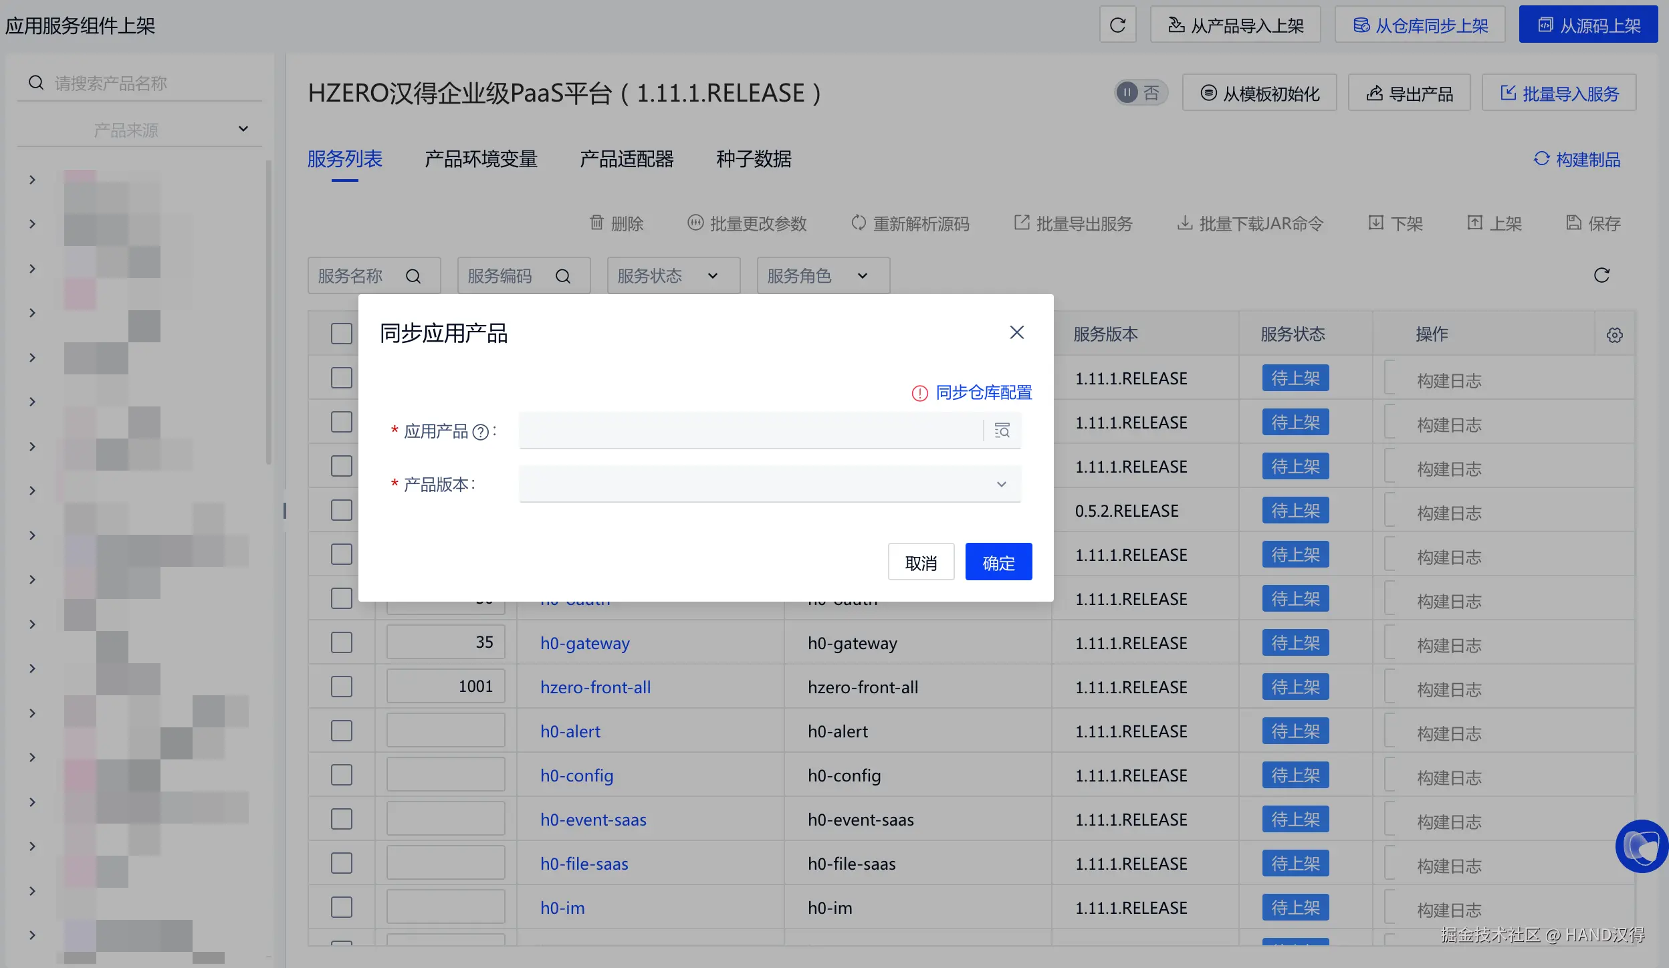Click the 确定 button in dialog

tap(998, 562)
